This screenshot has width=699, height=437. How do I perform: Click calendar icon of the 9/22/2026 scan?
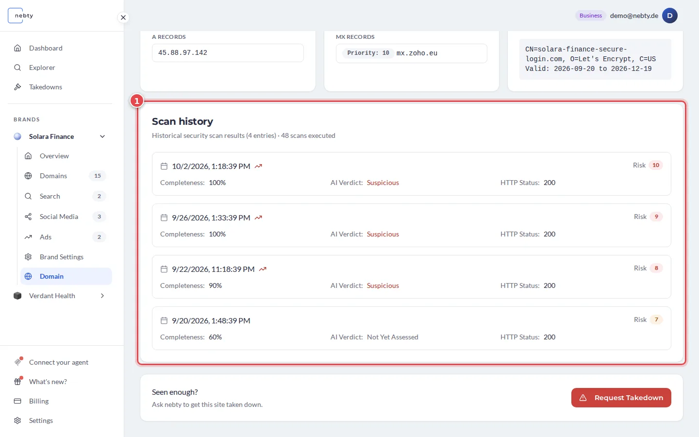coord(164,269)
